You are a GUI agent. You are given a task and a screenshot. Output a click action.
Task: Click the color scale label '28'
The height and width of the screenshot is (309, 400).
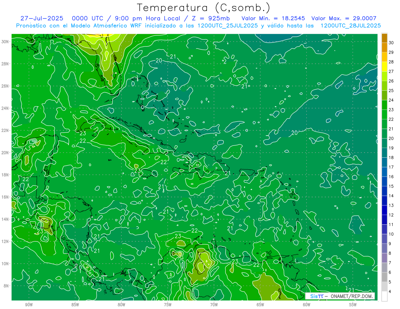point(391,62)
